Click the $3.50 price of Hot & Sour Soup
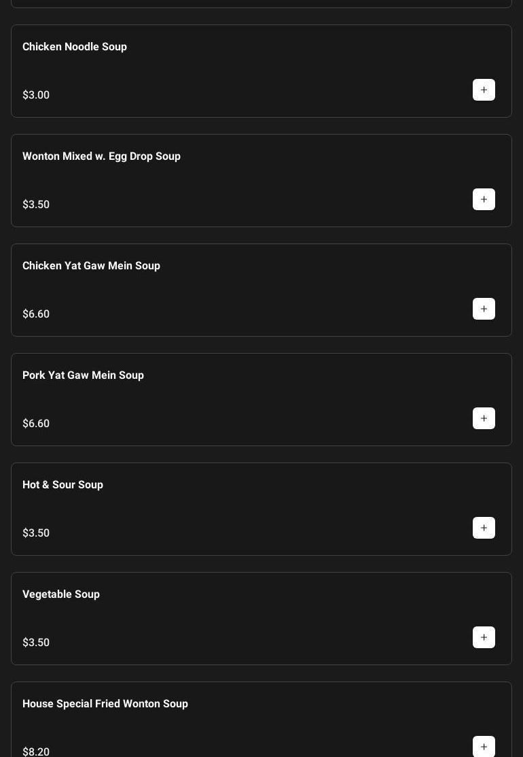This screenshot has height=757, width=523. (36, 533)
